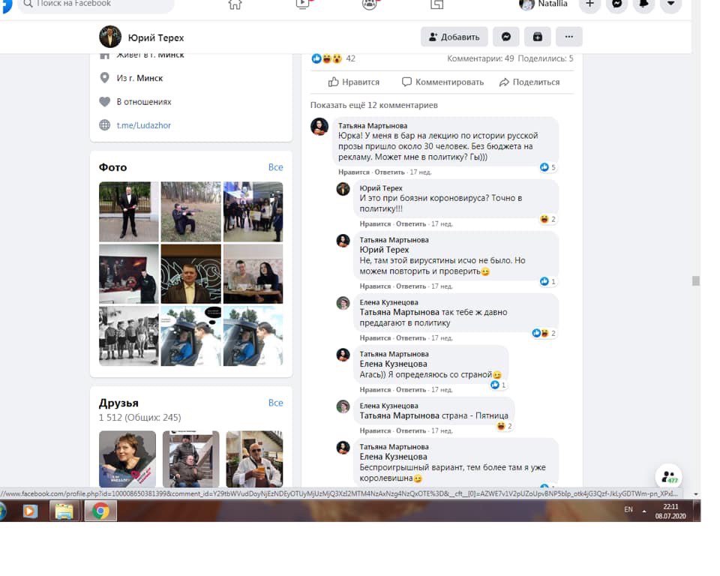Open group photo with signs
The image size is (720, 576).
[x=253, y=211]
